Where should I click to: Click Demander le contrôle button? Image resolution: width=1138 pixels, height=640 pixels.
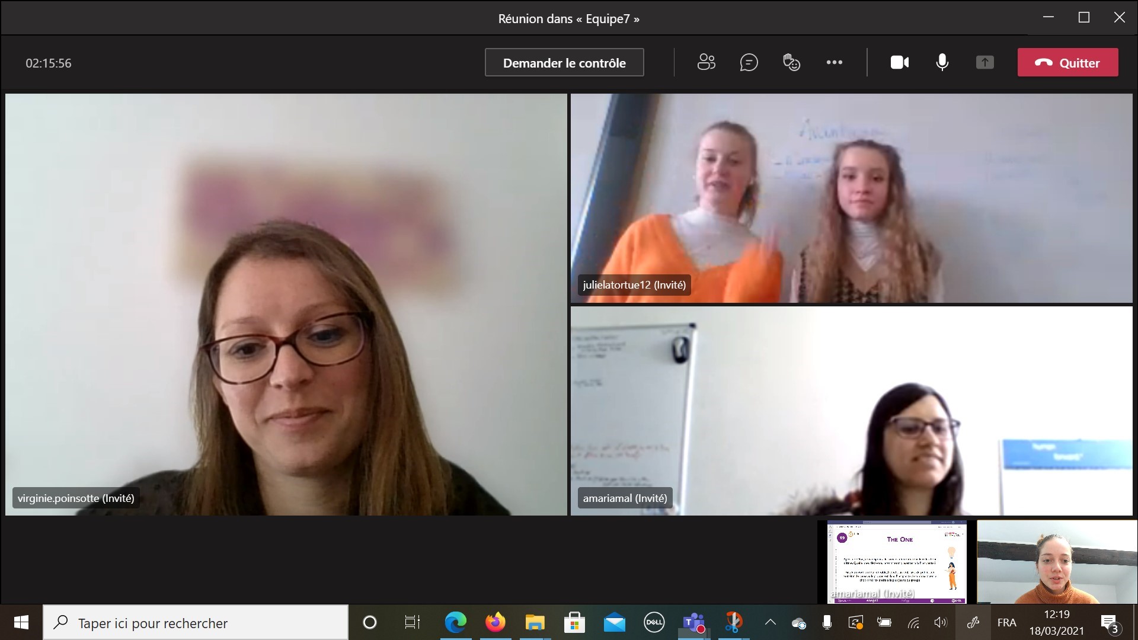tap(564, 62)
